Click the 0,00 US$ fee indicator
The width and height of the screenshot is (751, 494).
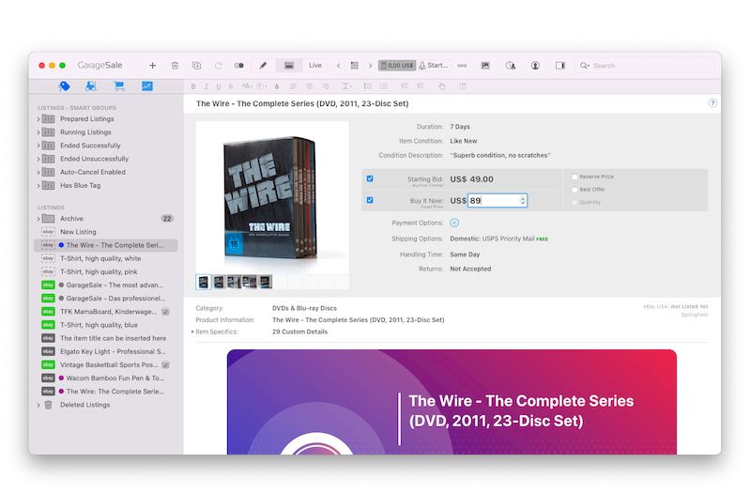pyautogui.click(x=396, y=65)
